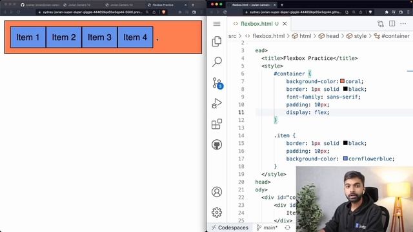Open the right browser main menu

pos(409,12)
